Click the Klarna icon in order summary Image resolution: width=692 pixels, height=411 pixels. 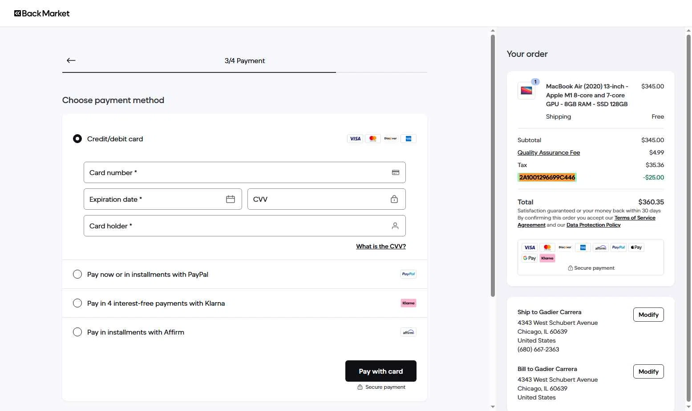click(x=547, y=258)
